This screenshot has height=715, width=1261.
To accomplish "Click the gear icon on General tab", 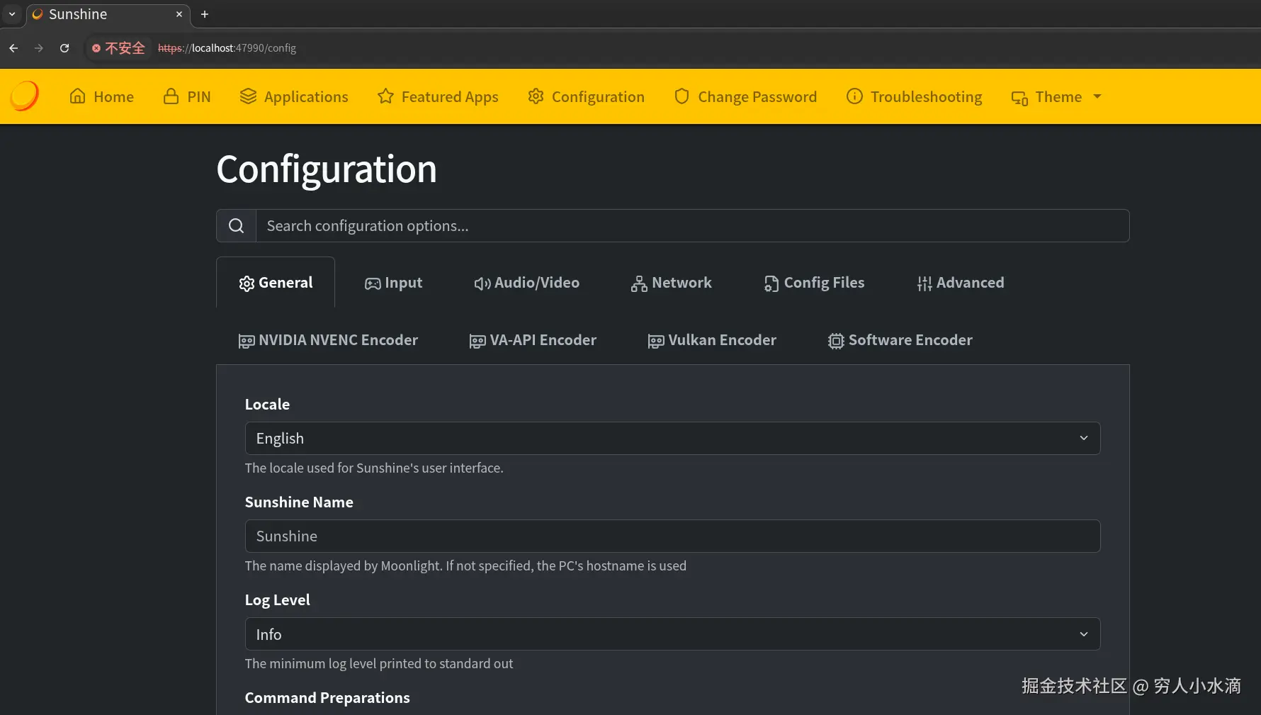I will tap(247, 283).
